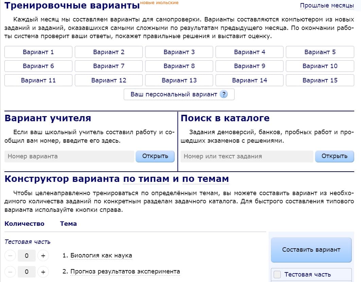Open Вариант 1
361x282 pixels.
click(x=38, y=52)
